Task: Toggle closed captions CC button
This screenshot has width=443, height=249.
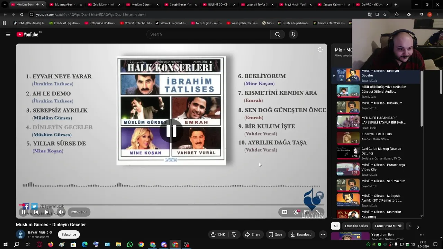Action: [x=284, y=212]
